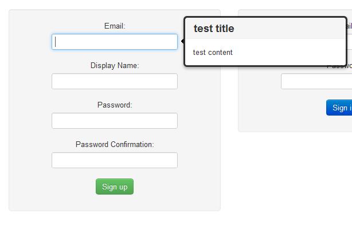Select the Password Confirmation input box

pos(115,160)
